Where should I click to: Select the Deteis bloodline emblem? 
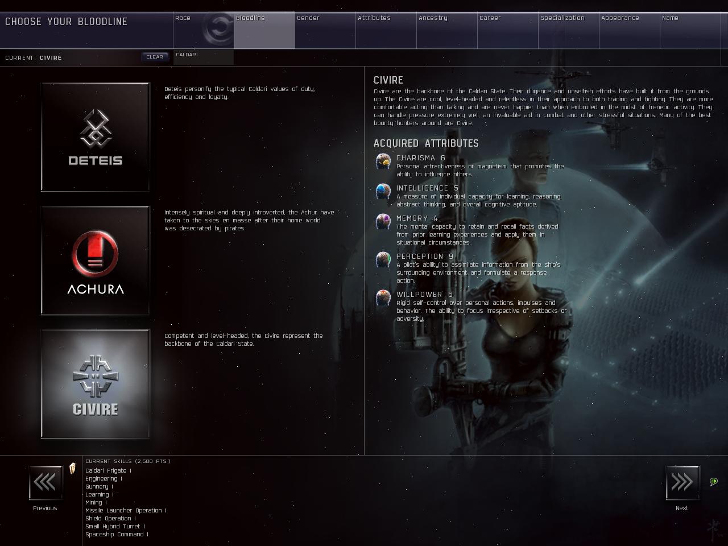[95, 137]
